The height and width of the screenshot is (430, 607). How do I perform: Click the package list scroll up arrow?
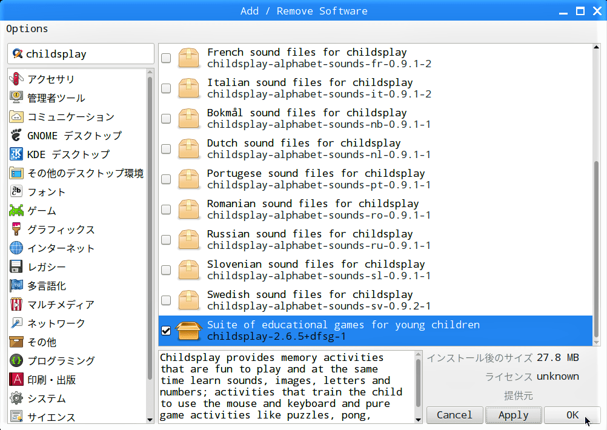click(596, 47)
